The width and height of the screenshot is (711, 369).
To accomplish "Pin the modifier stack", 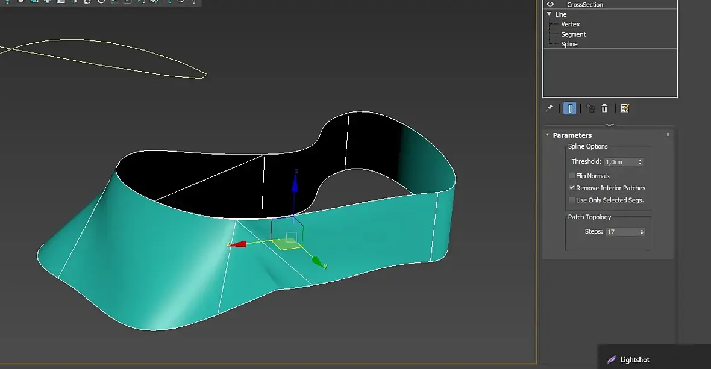I will 549,108.
